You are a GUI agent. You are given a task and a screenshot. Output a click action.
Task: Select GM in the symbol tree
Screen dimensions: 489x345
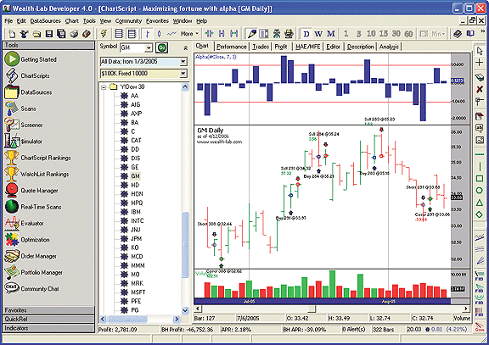coord(135,176)
